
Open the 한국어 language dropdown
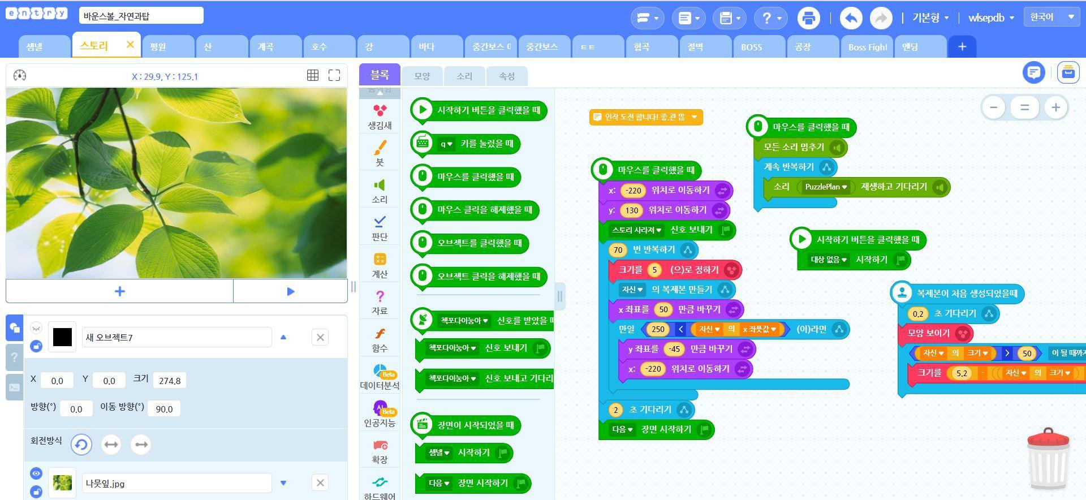tap(1052, 17)
